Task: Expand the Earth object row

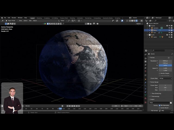Action: (x=150, y=37)
